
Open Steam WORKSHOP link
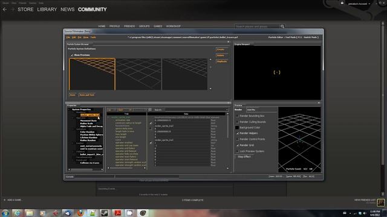174,26
